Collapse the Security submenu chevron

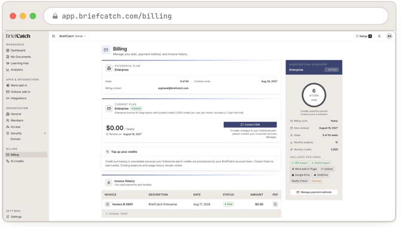(45, 134)
